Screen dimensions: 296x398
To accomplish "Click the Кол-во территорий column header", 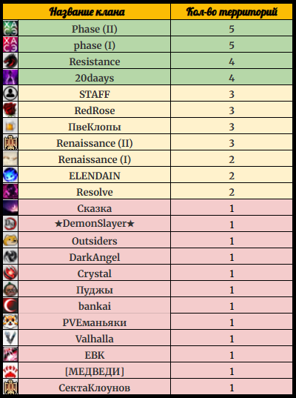I will pyautogui.click(x=232, y=12).
